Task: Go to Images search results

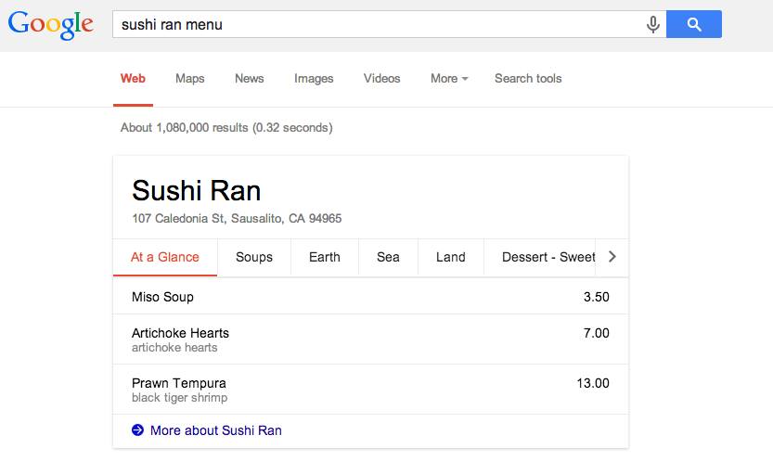Action: point(314,79)
